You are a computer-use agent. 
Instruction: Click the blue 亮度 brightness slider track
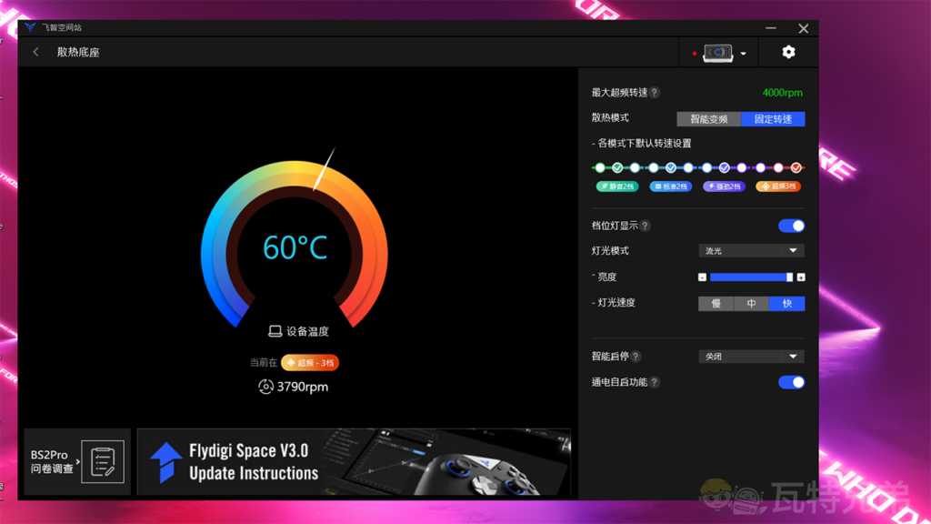[x=751, y=277]
